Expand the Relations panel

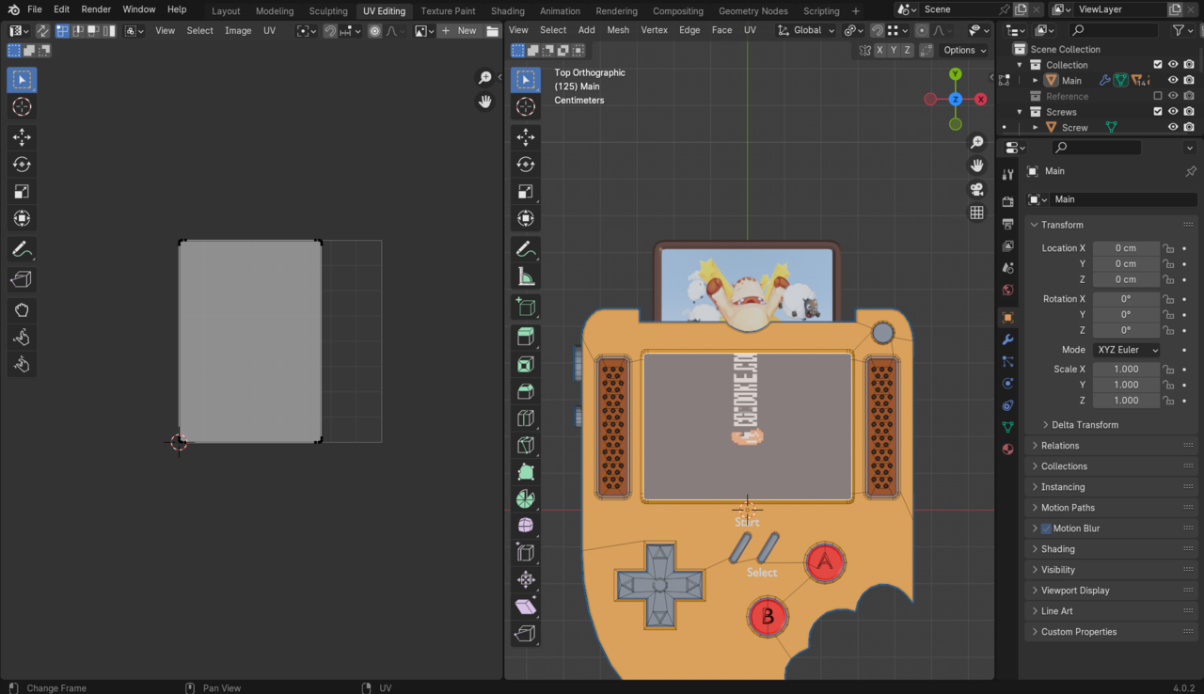(x=1059, y=446)
